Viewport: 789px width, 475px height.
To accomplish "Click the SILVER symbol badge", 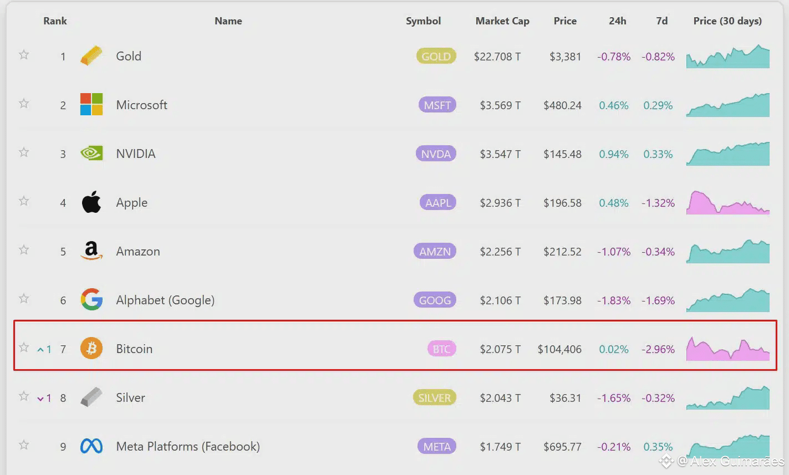I will (x=434, y=397).
